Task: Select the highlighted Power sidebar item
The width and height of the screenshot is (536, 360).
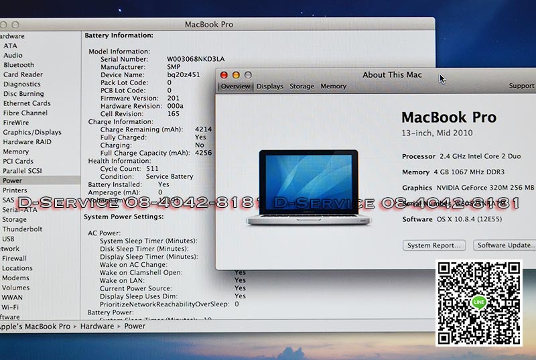Action: 40,180
